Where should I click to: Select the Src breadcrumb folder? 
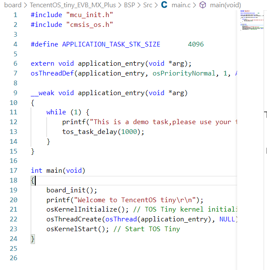pyautogui.click(x=148, y=5)
